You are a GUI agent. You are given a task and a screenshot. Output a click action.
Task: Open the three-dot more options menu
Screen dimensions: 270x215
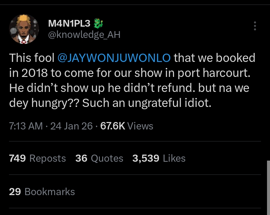[255, 26]
